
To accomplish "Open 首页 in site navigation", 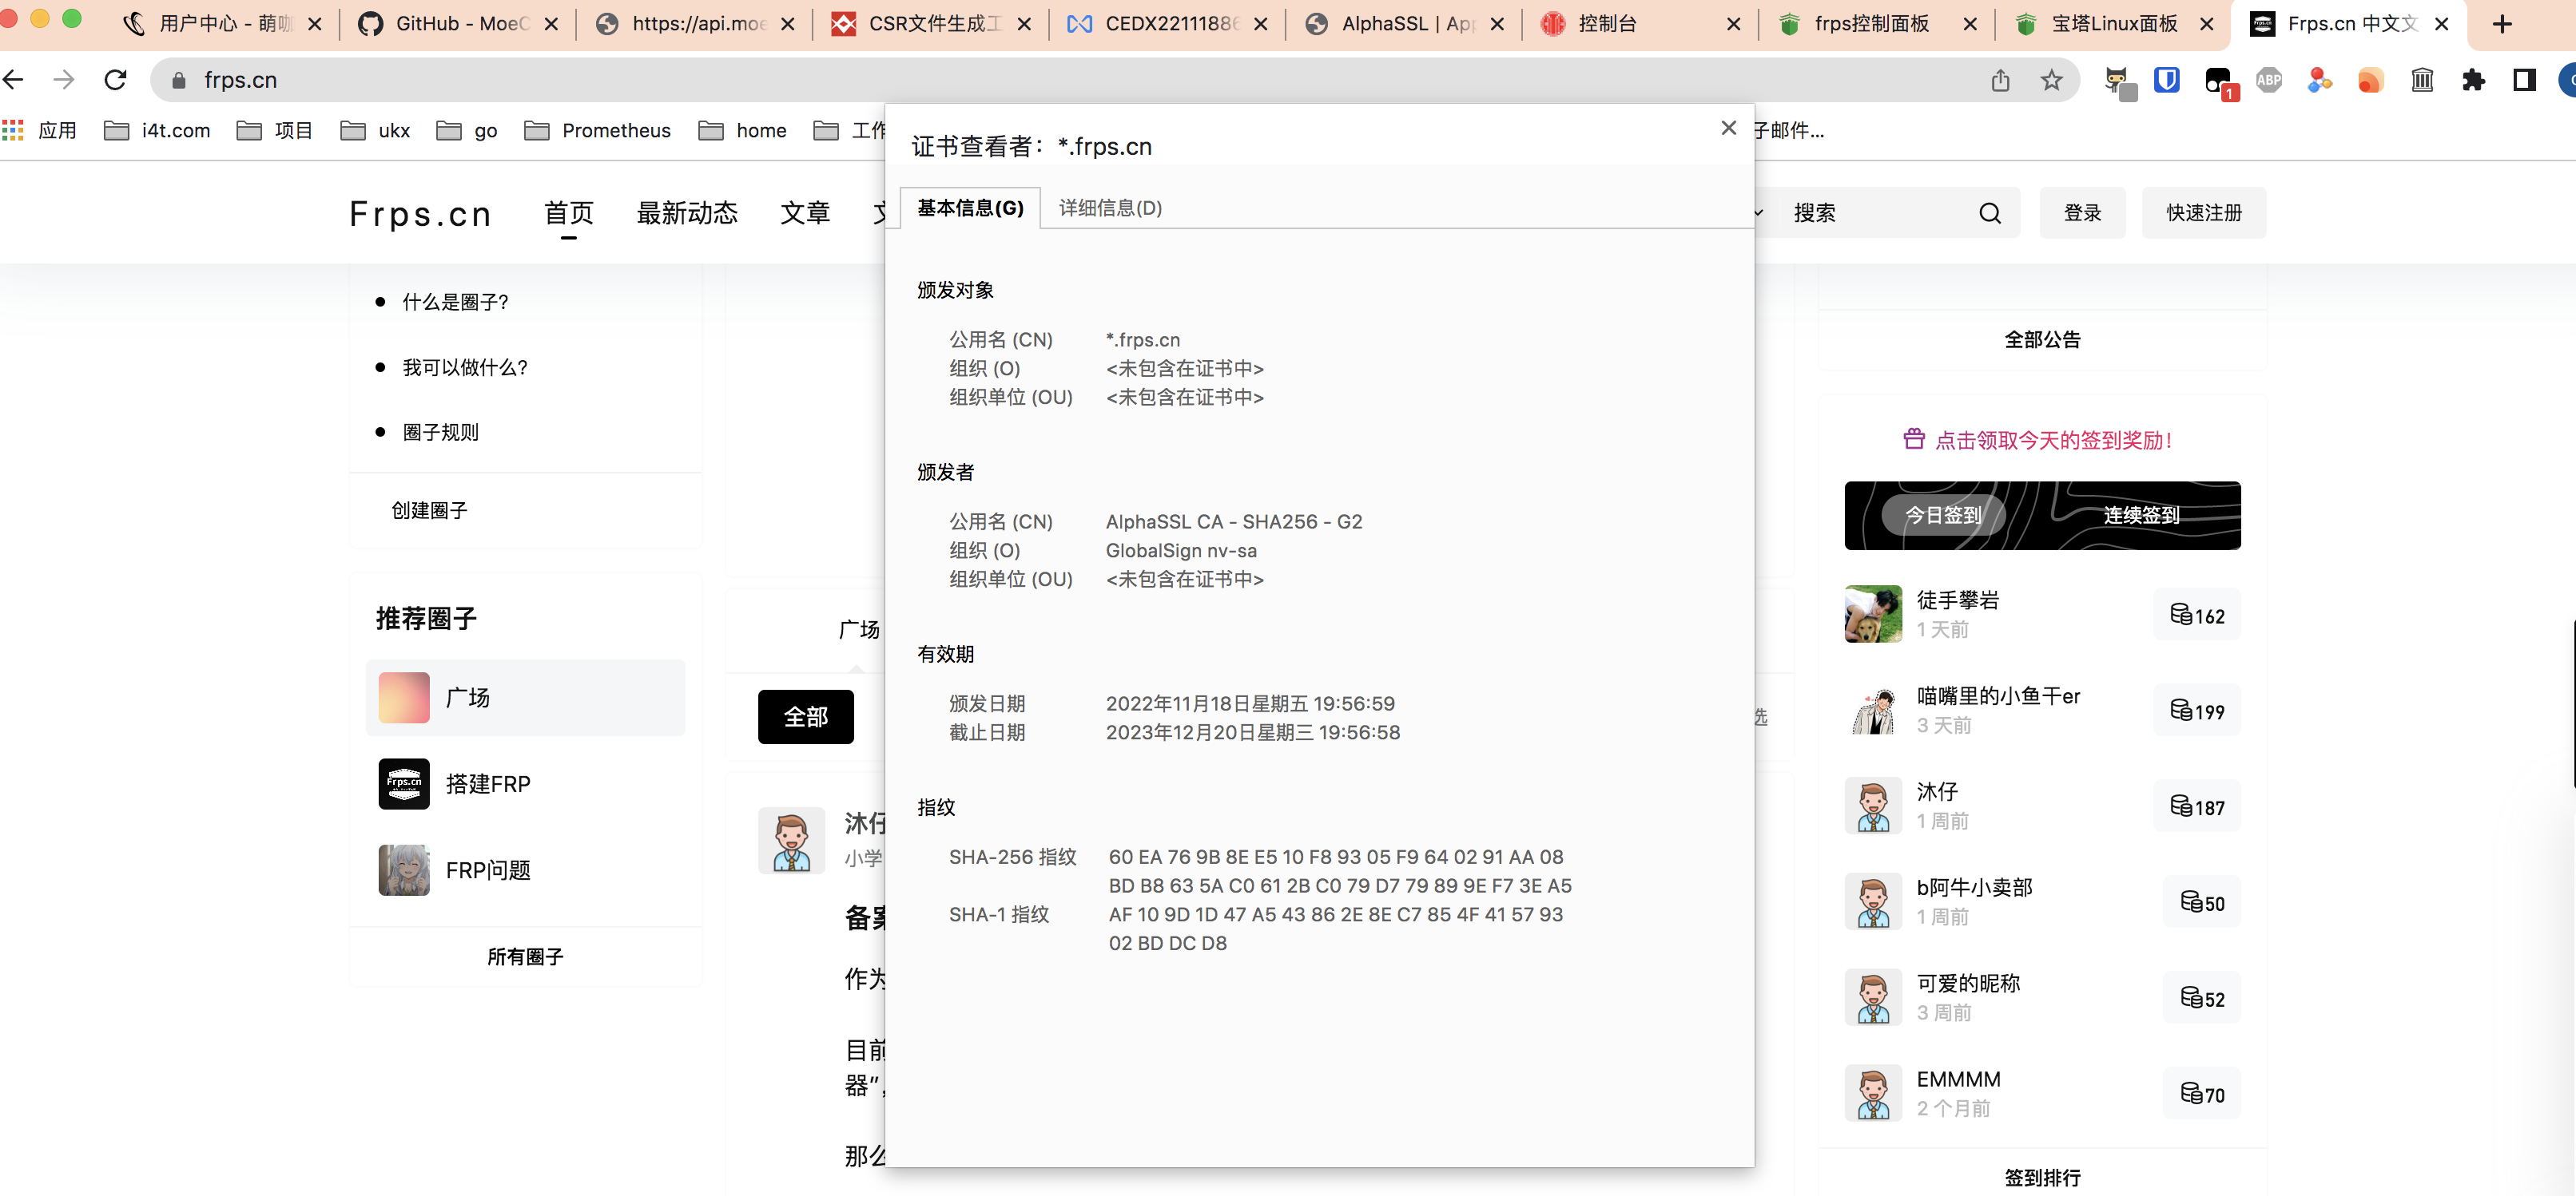I will 569,213.
